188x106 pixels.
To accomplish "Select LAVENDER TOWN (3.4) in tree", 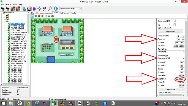I will (x=19, y=33).
